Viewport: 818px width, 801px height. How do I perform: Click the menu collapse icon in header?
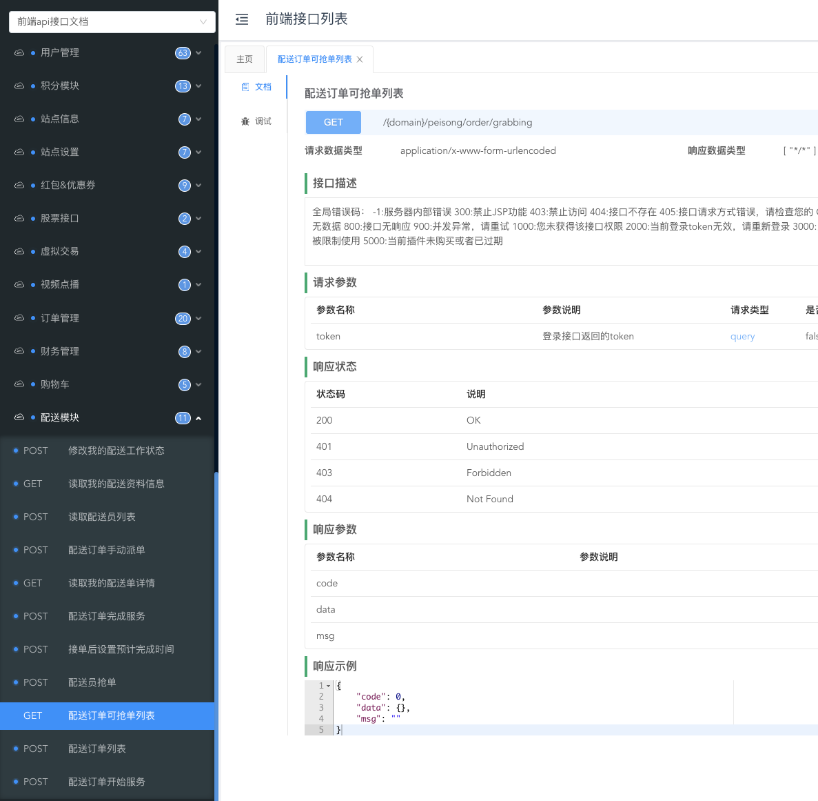pyautogui.click(x=241, y=20)
